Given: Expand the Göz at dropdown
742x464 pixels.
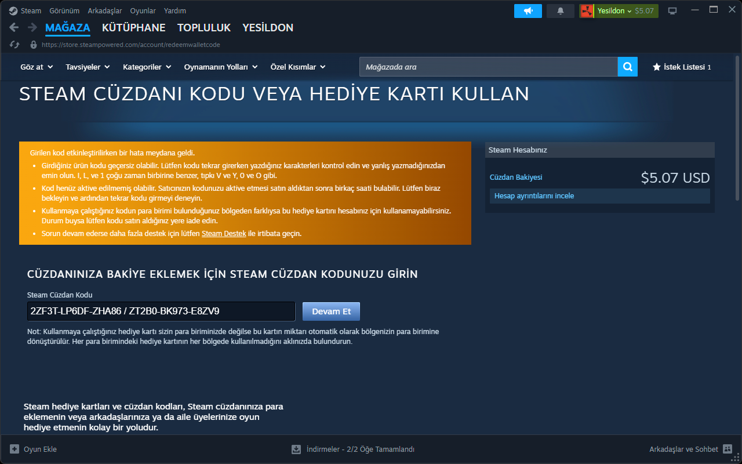Looking at the screenshot, I should click(x=37, y=67).
